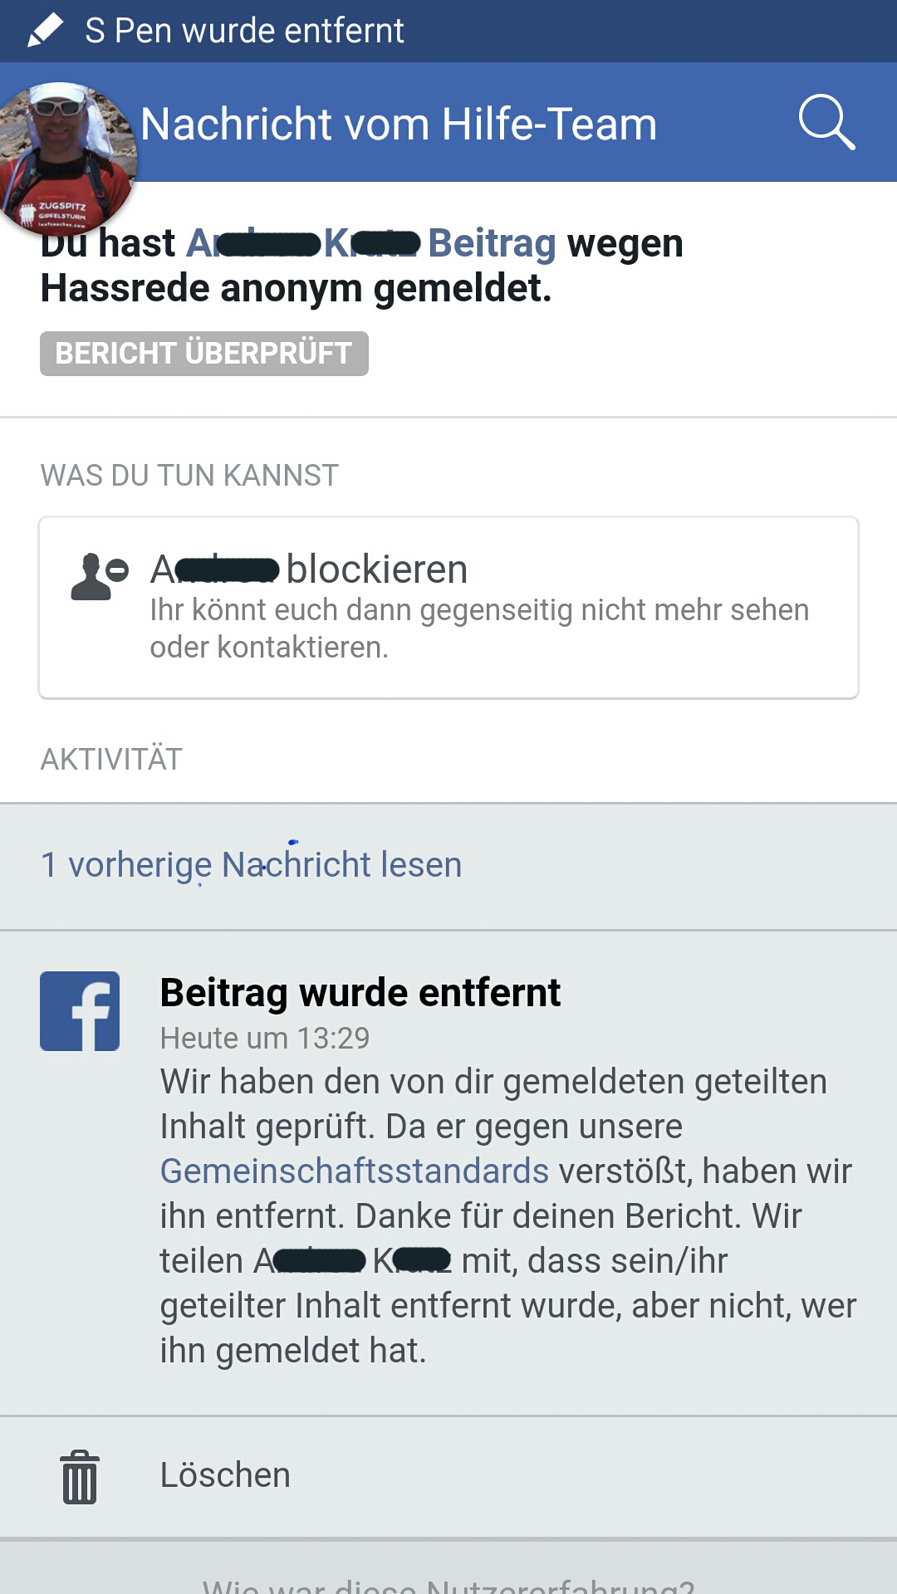Click the 'Bericht überprüft' status button
The height and width of the screenshot is (1594, 897).
pos(204,354)
